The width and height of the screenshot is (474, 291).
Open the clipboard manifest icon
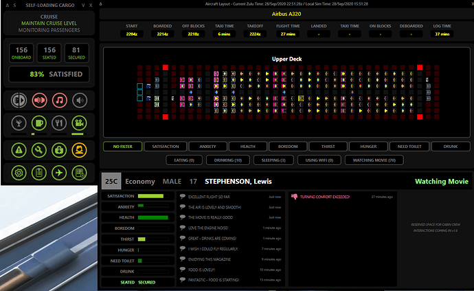point(39,173)
